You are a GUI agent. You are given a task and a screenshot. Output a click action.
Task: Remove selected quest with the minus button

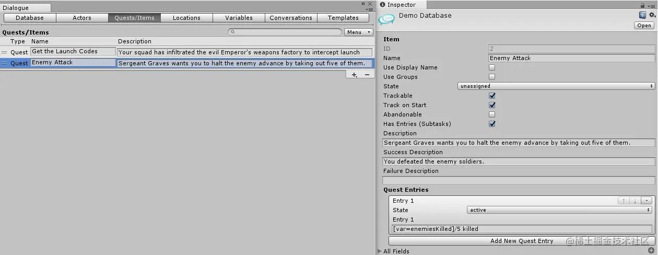pos(367,75)
